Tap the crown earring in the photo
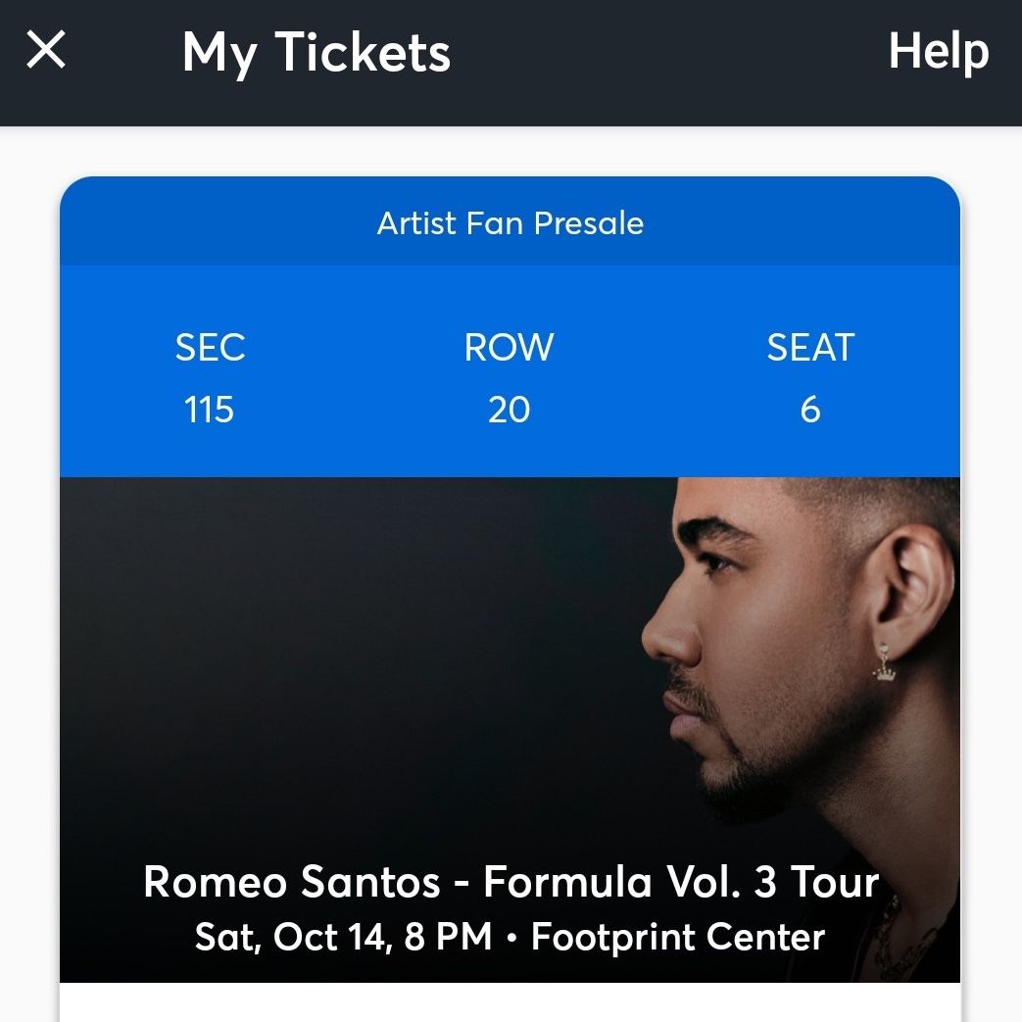The width and height of the screenshot is (1022, 1022). [884, 662]
